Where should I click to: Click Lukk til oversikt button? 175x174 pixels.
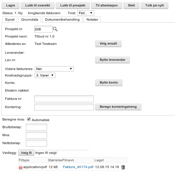click(38, 5)
